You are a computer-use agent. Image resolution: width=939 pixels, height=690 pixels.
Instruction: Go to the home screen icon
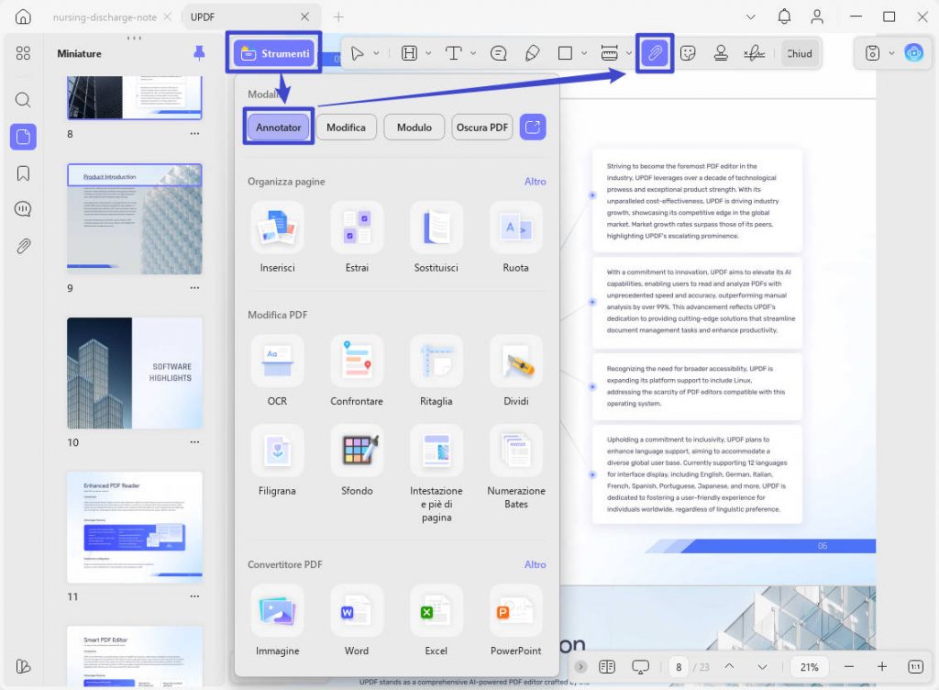[23, 17]
